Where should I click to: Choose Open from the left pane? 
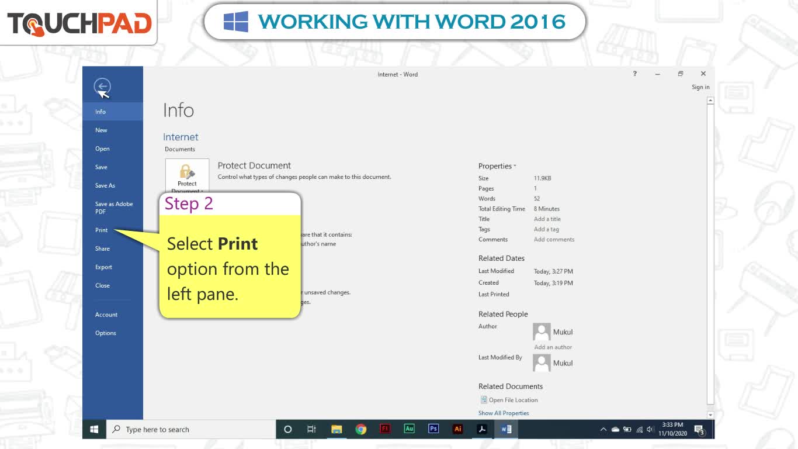coord(113,148)
